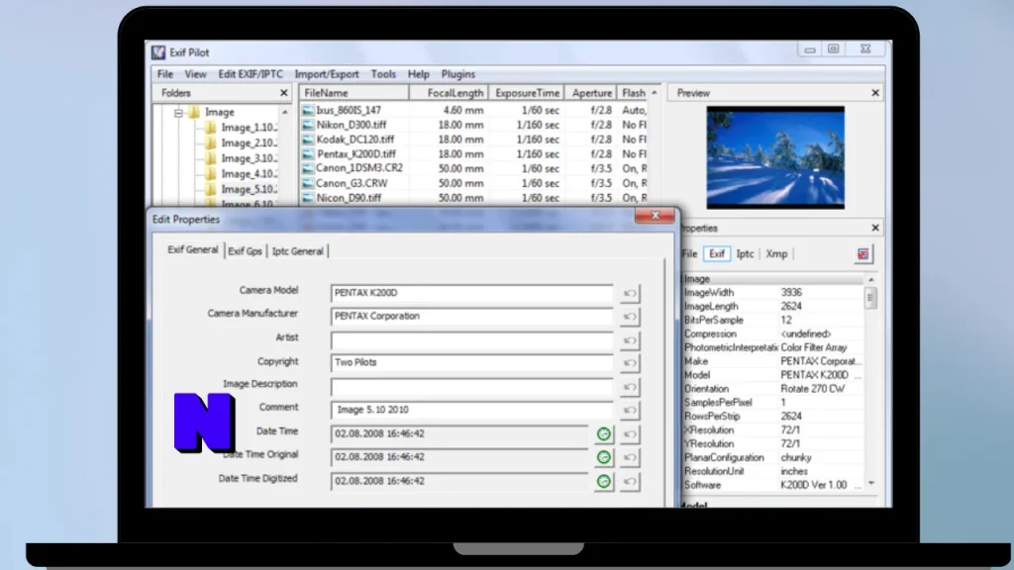Open the Image_2.10 folder

(242, 142)
